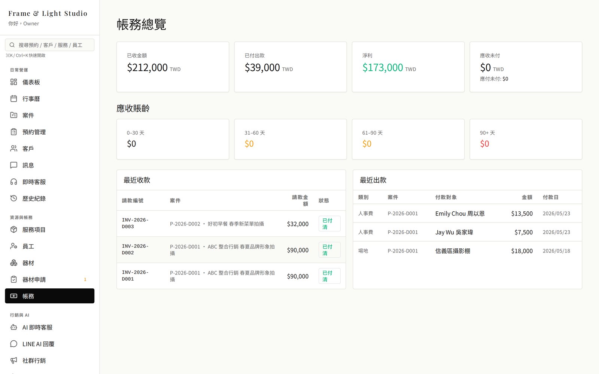599x374 pixels.
Task: Click the history clock icon beside 歷史紀錄
Action: click(x=14, y=198)
